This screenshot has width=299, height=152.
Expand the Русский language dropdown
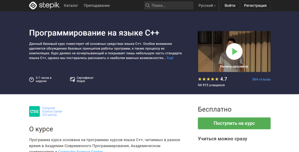tap(207, 6)
